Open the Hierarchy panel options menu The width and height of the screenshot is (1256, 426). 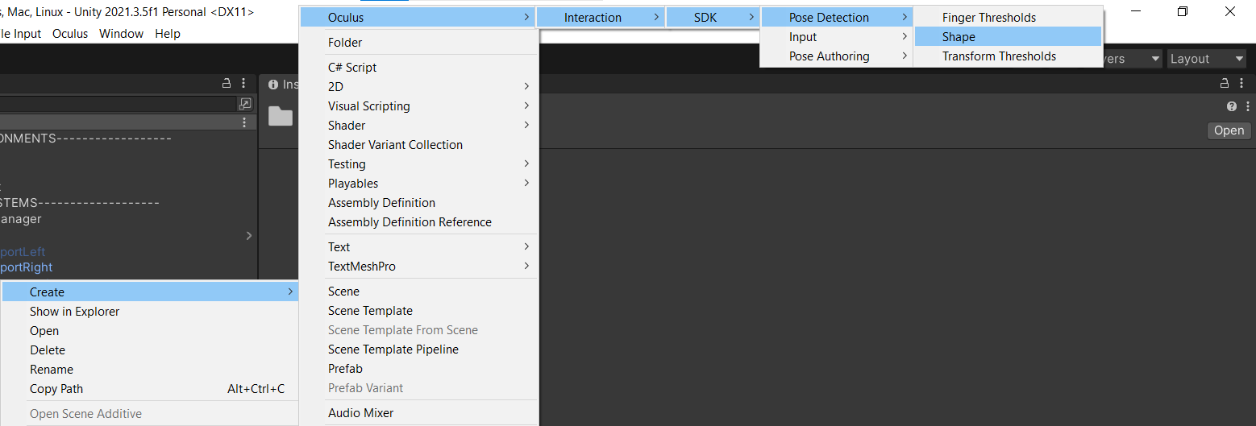point(243,84)
